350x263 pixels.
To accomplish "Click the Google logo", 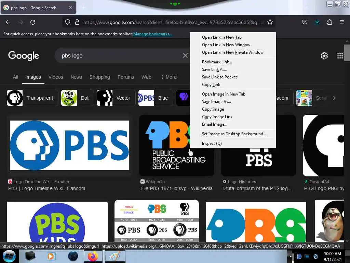I will (x=24, y=56).
